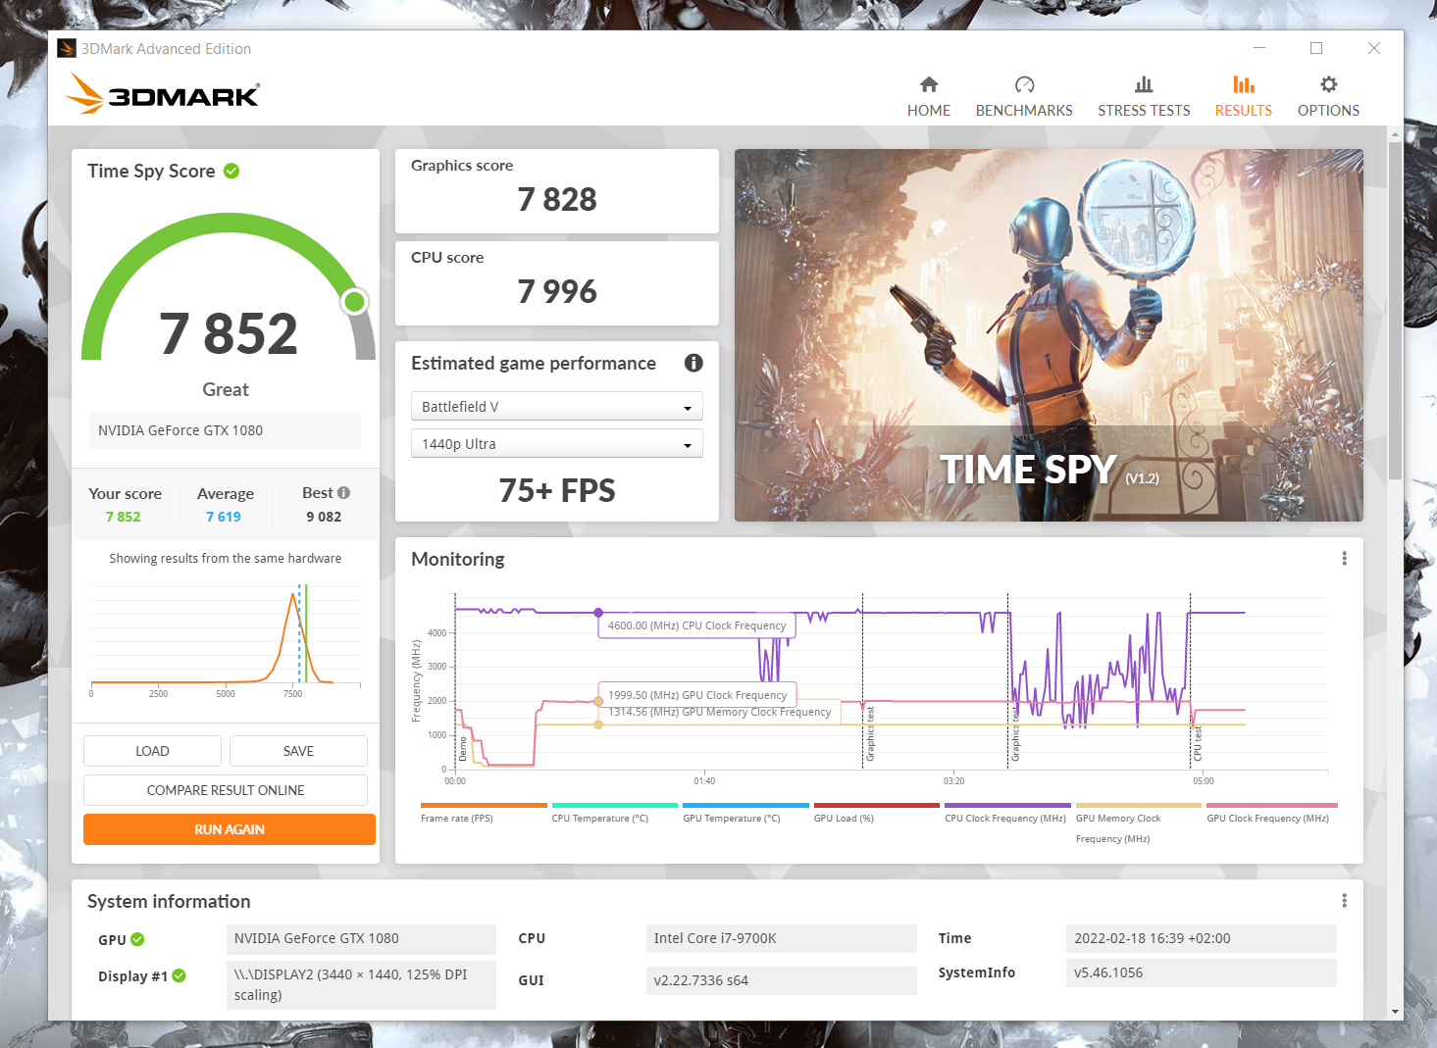Open the OPTIONS tab

[1329, 96]
